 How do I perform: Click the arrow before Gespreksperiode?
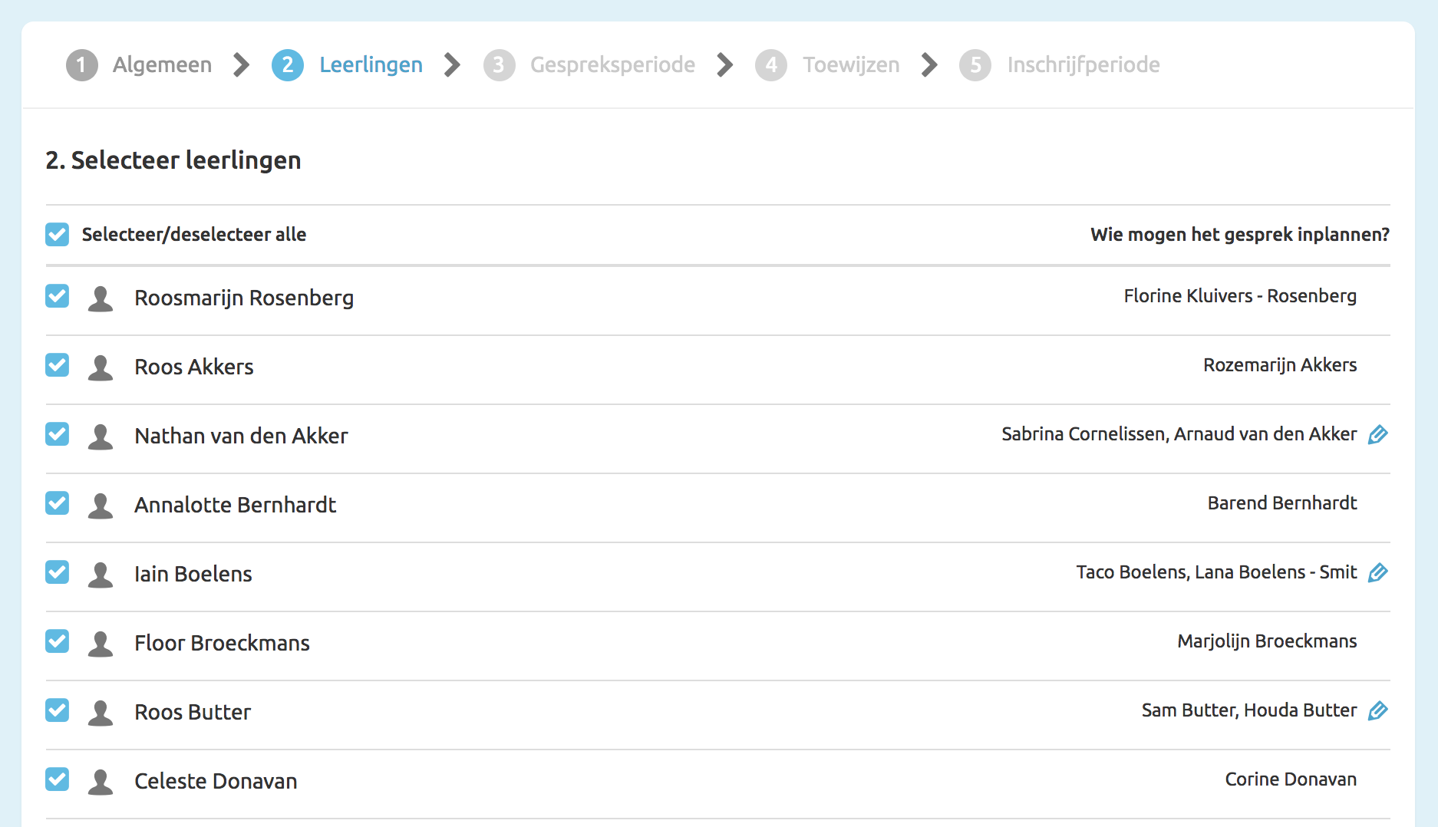450,64
